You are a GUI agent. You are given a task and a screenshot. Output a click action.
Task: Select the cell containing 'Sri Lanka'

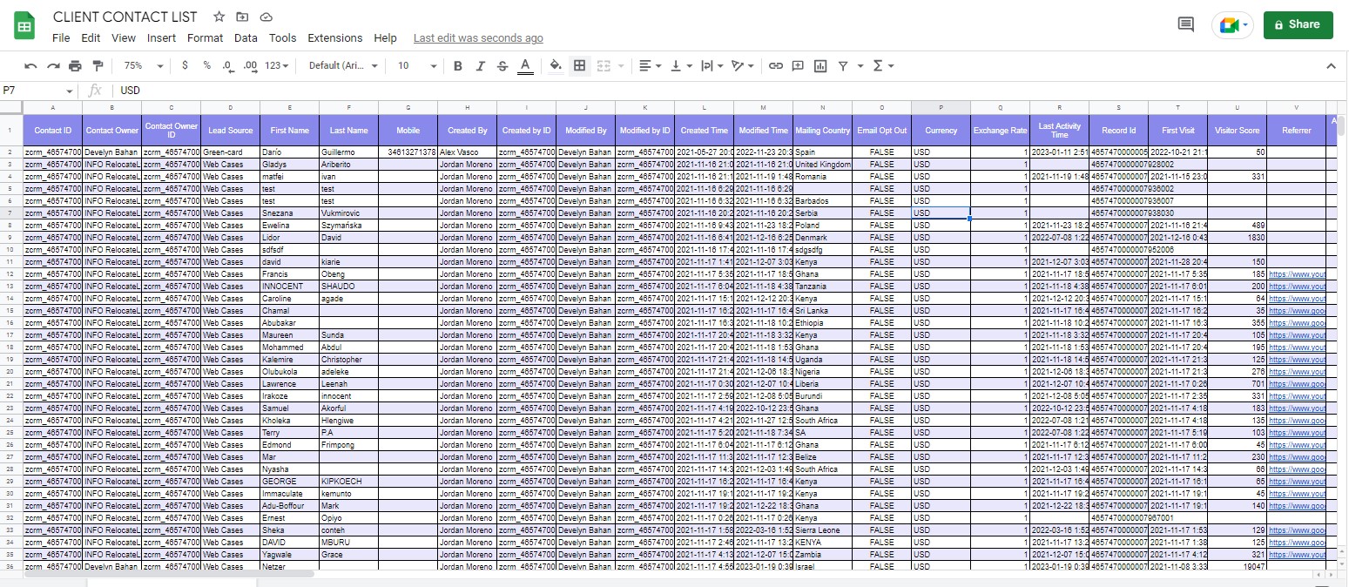point(822,310)
